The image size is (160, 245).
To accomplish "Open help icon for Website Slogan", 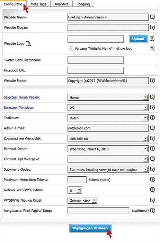I will [x=152, y=27].
